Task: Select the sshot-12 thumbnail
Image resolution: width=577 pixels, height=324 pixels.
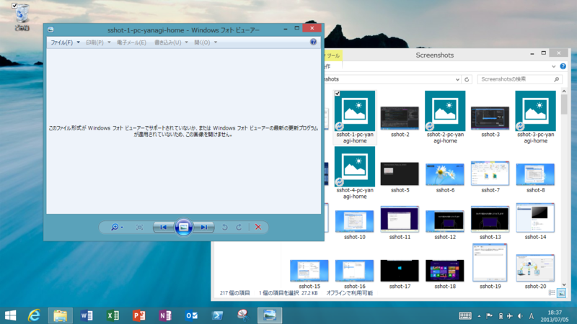Action: pyautogui.click(x=445, y=221)
